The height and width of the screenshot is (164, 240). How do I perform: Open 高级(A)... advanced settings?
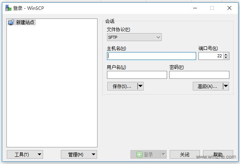(207, 86)
